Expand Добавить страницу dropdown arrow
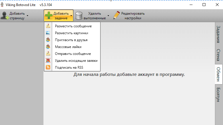This screenshot has height=125, width=223. click(x=28, y=16)
